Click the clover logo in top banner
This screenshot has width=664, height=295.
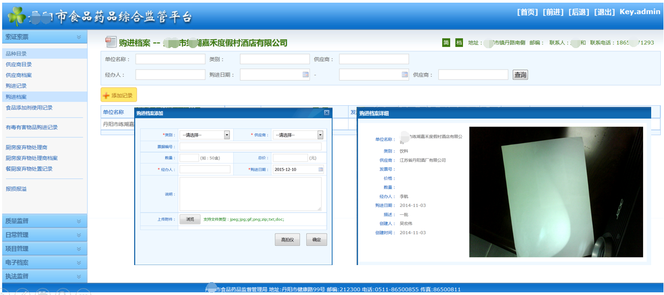coord(17,17)
